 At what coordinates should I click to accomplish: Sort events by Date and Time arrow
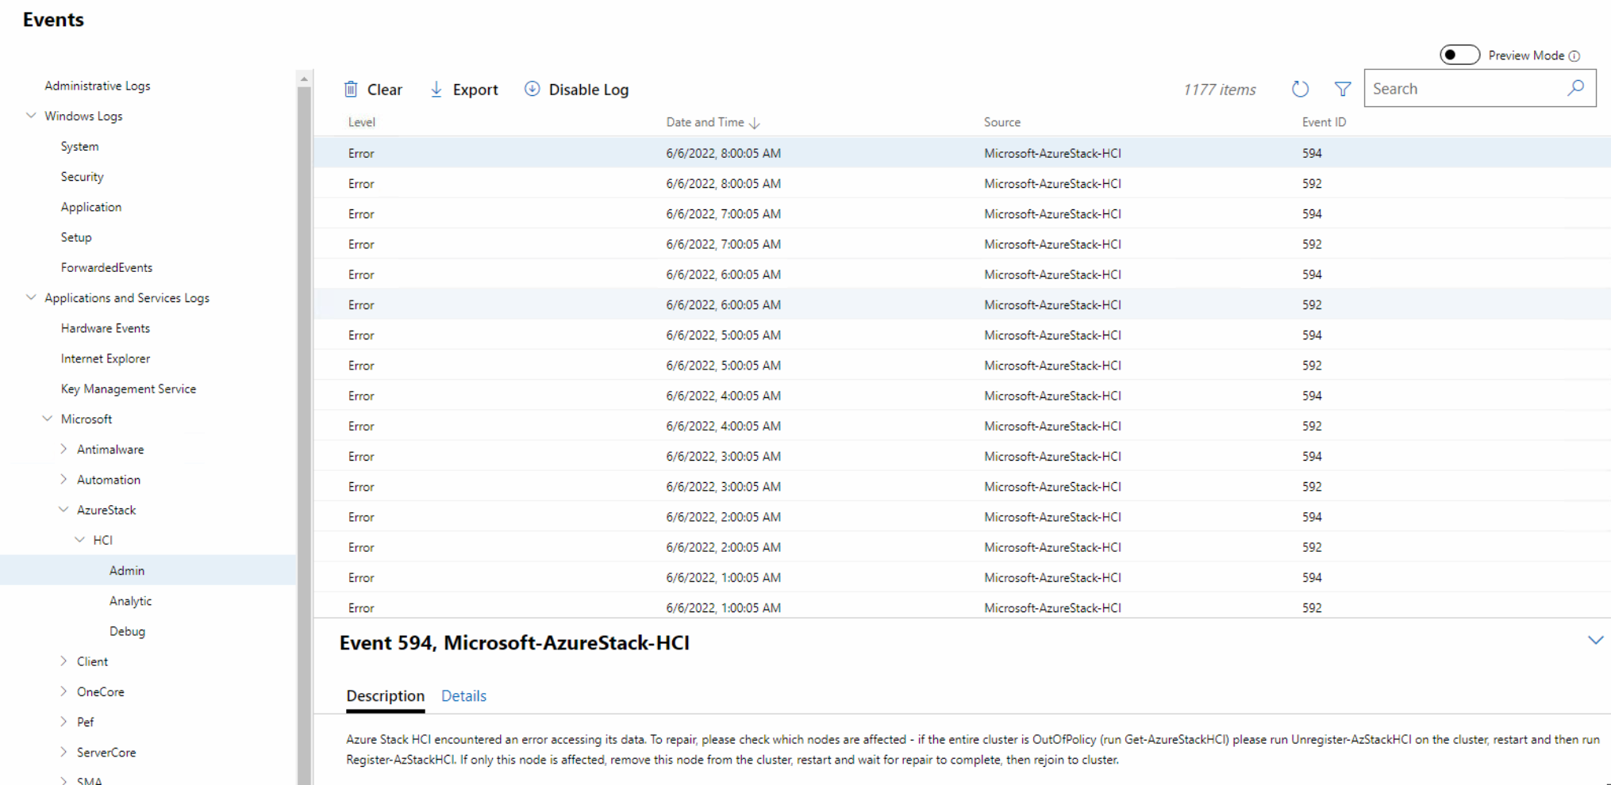coord(754,122)
